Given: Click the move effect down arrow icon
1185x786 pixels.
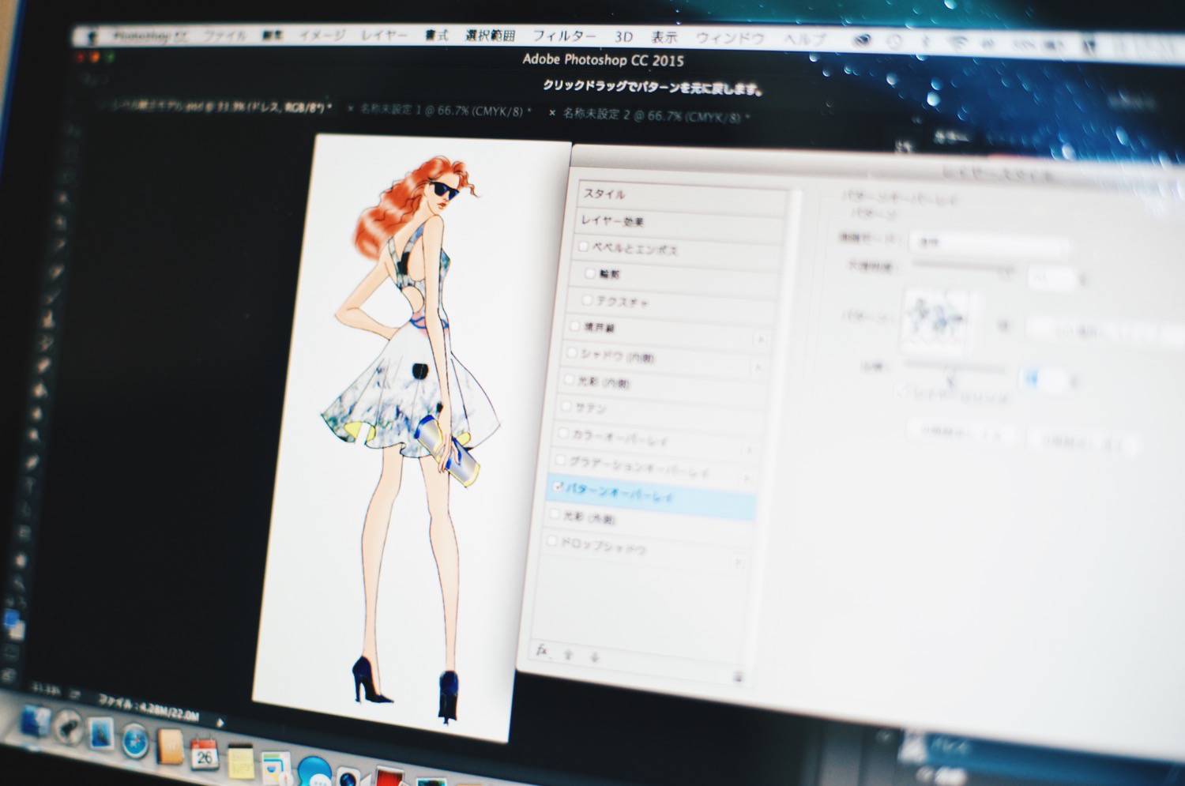Looking at the screenshot, I should 595,657.
